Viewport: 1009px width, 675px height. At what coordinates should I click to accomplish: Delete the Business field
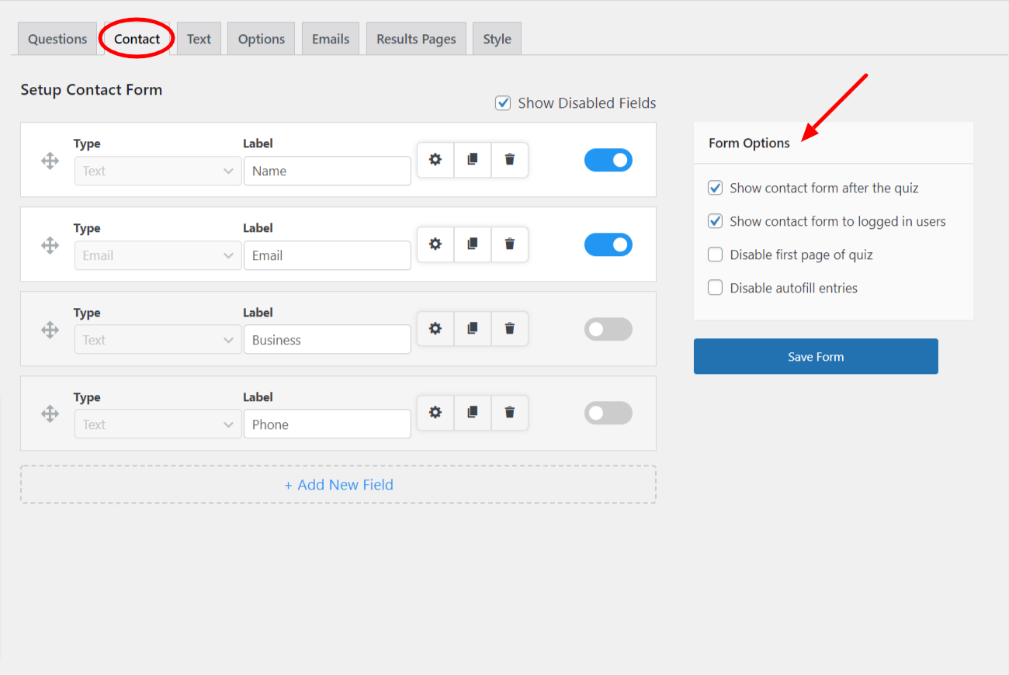click(x=509, y=328)
